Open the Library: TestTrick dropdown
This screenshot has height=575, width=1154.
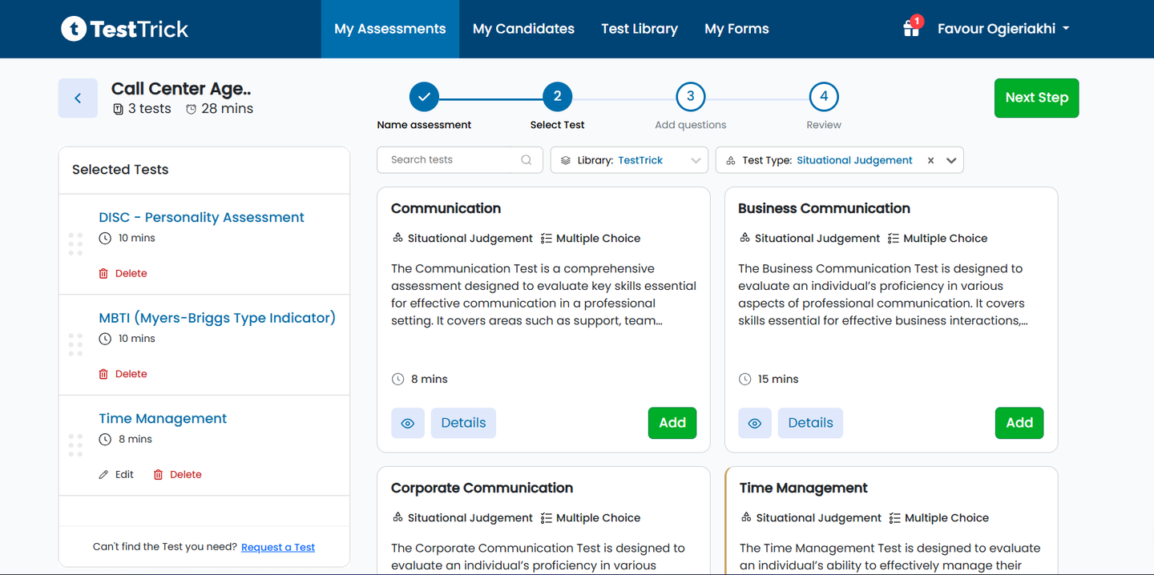[629, 160]
